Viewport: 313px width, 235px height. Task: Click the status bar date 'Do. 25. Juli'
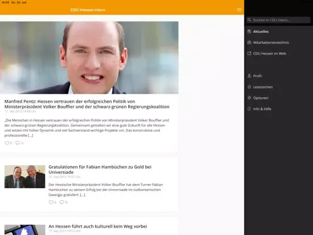(x=19, y=2)
